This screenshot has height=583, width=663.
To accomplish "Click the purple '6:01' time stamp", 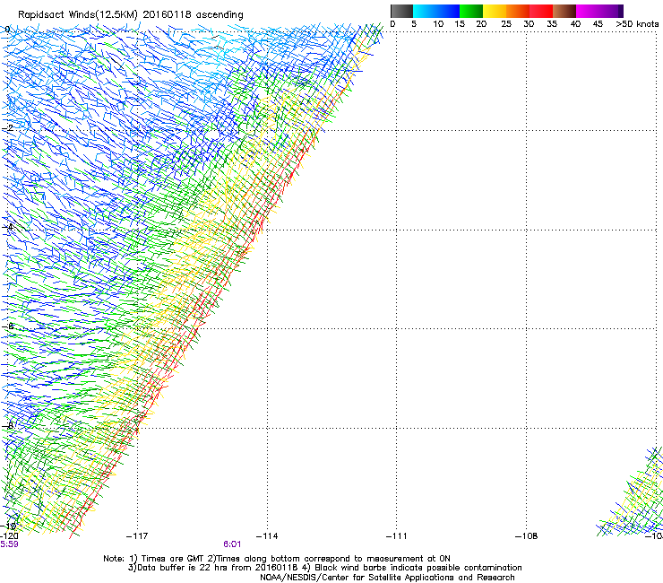I will click(x=232, y=544).
